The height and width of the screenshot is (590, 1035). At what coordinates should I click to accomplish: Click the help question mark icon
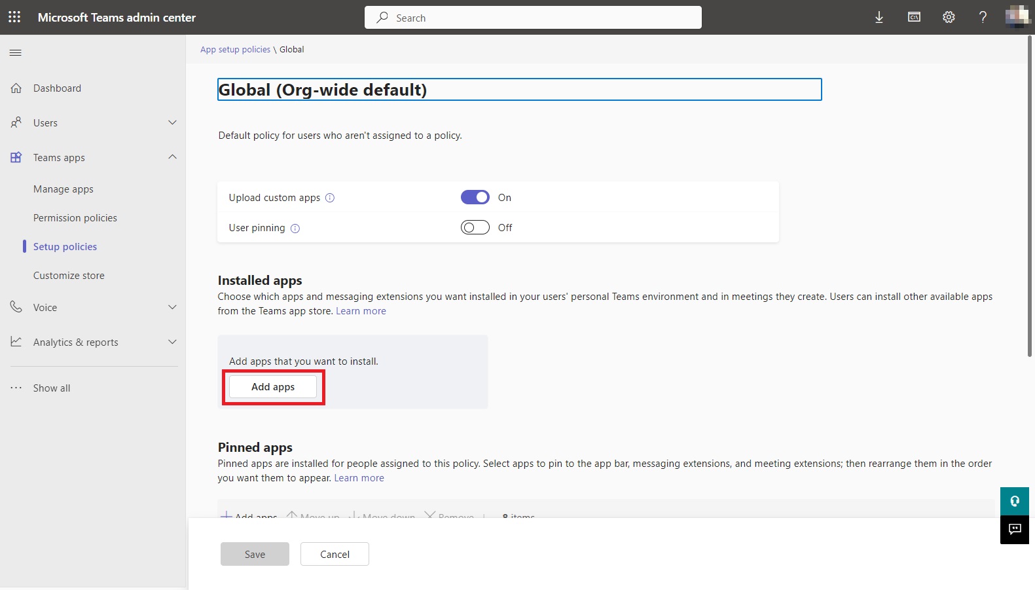[983, 18]
